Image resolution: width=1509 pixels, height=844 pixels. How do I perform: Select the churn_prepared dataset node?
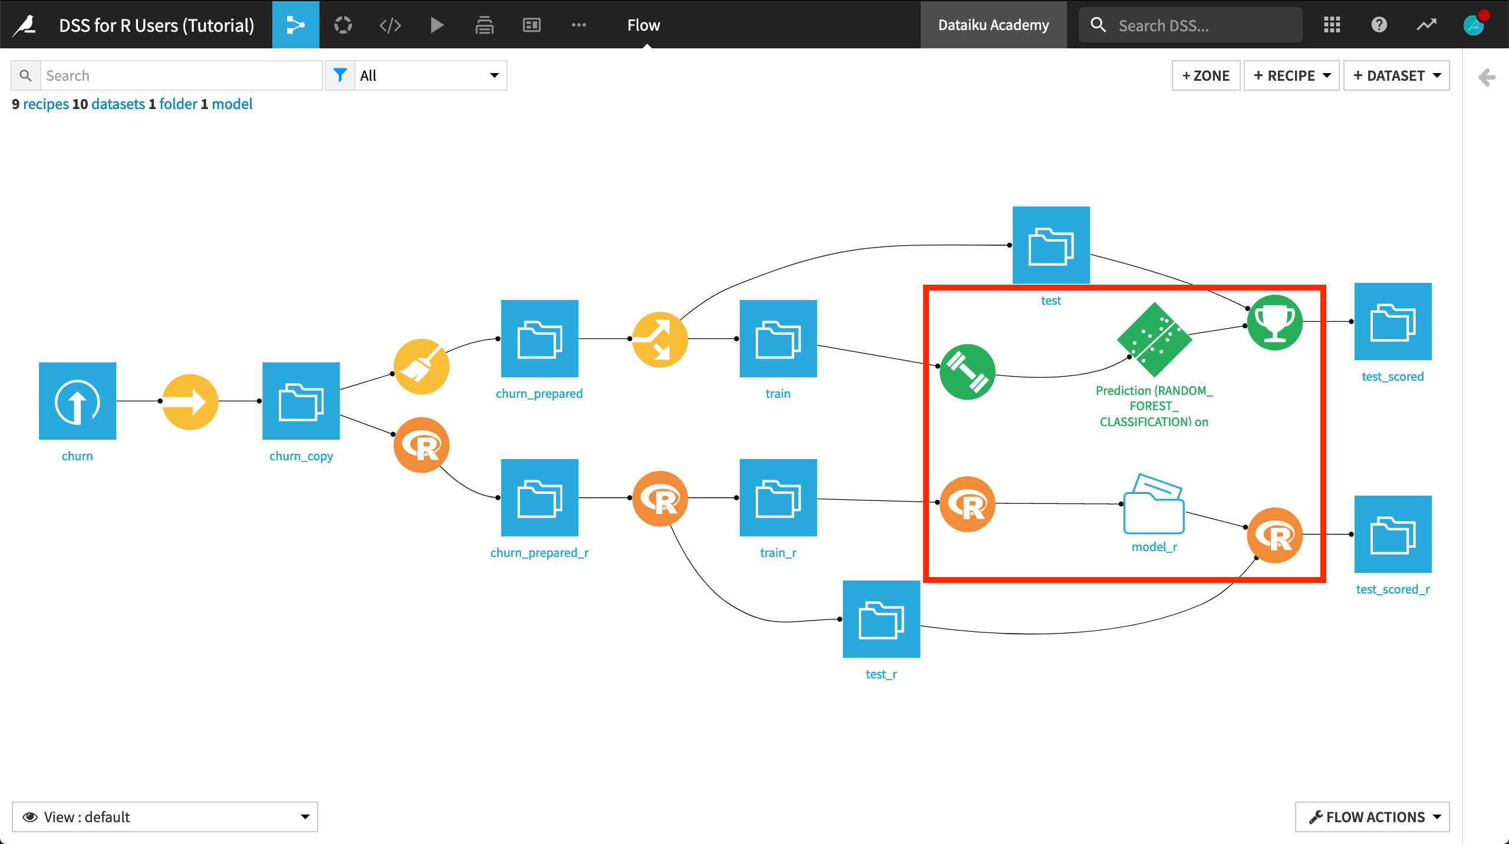pos(539,338)
